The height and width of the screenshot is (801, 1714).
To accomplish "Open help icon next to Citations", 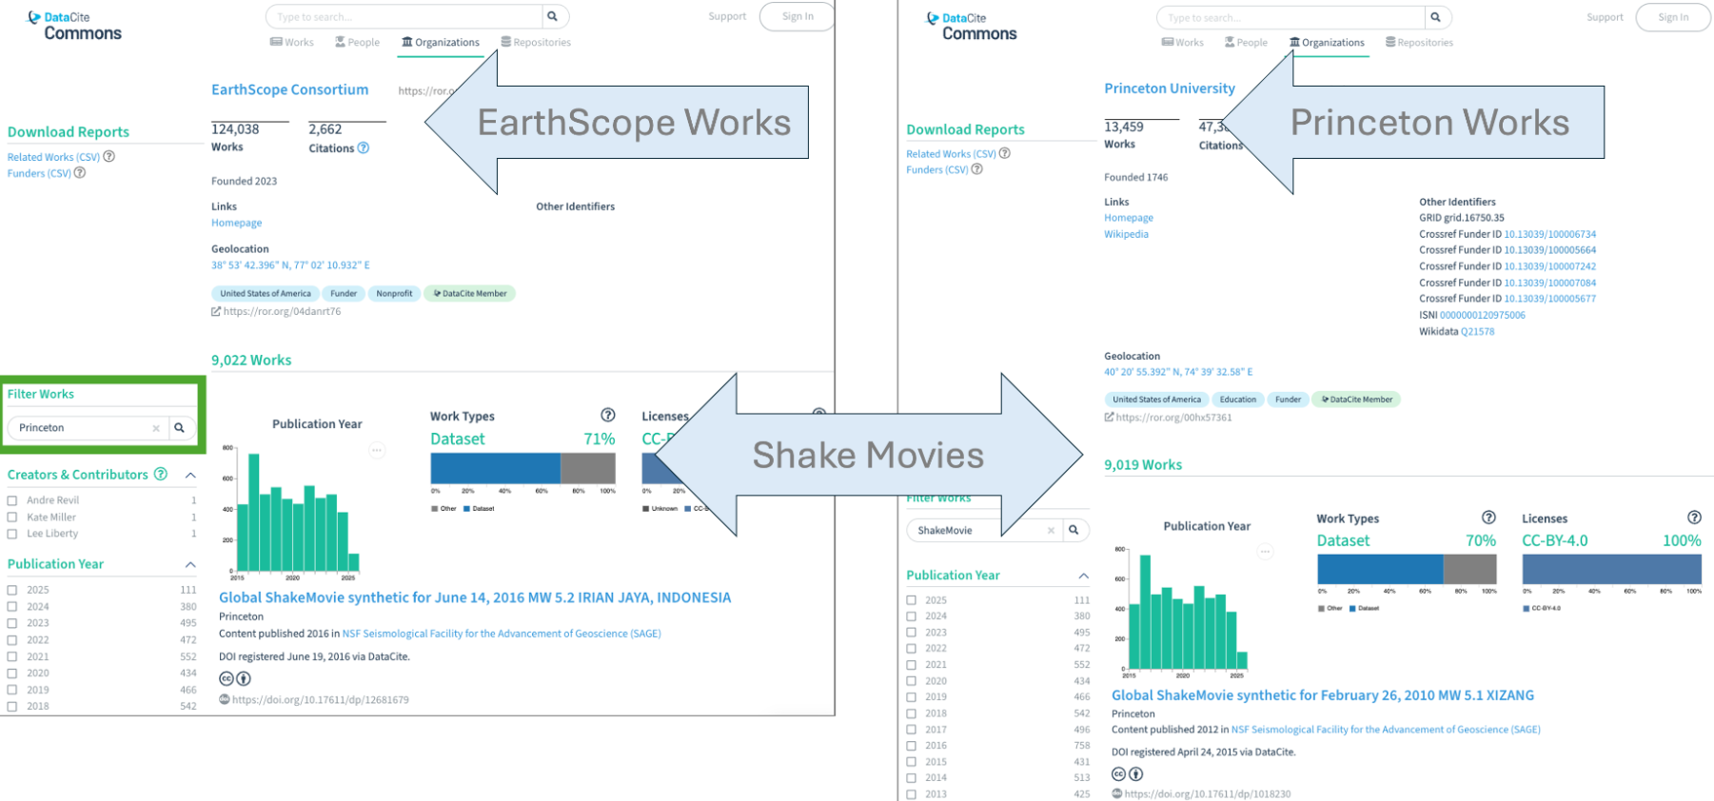I will tap(363, 148).
